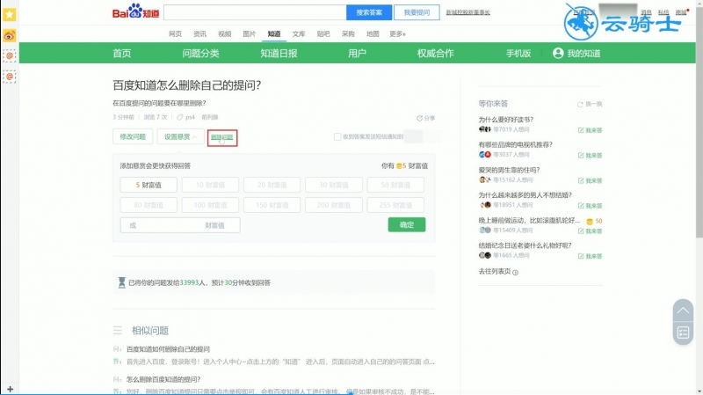Click the 修改问题 button
The width and height of the screenshot is (703, 395).
click(133, 136)
